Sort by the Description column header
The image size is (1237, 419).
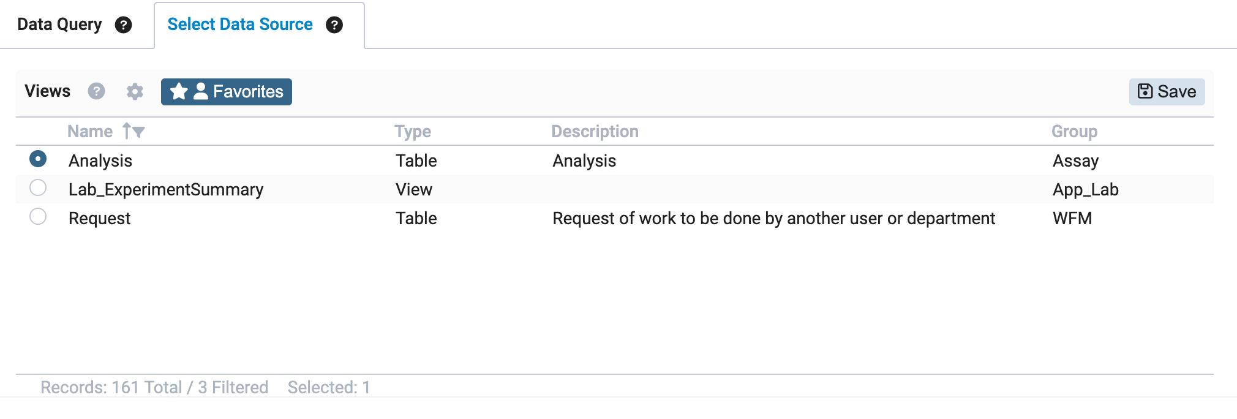pos(594,131)
